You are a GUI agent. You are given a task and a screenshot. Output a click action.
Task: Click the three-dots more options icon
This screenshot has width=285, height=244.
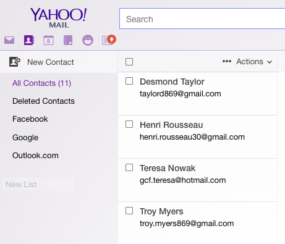click(227, 61)
